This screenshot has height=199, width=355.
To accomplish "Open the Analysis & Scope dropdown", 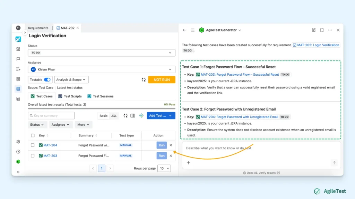I will click(x=71, y=80).
